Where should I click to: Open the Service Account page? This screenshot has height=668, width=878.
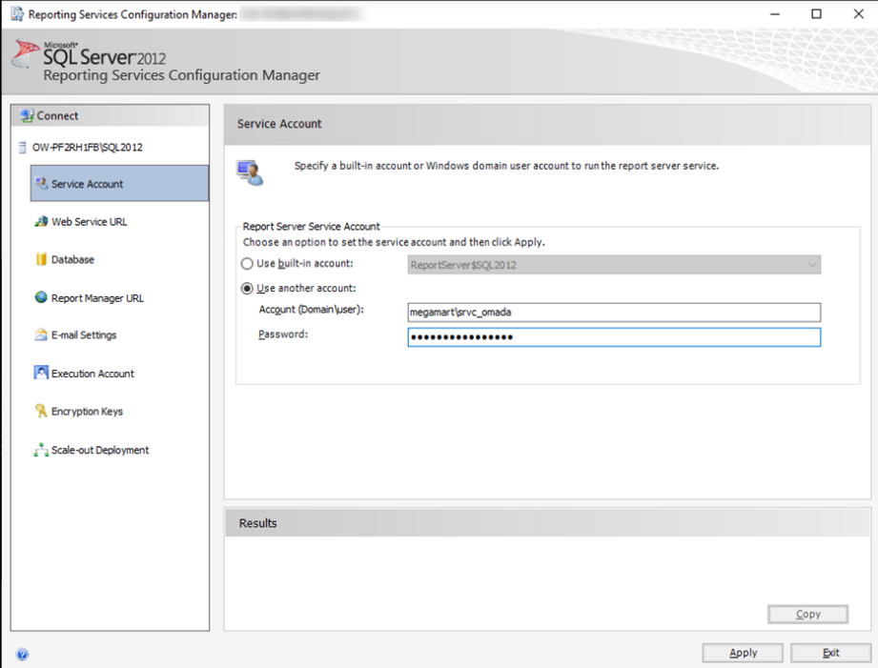tap(119, 183)
